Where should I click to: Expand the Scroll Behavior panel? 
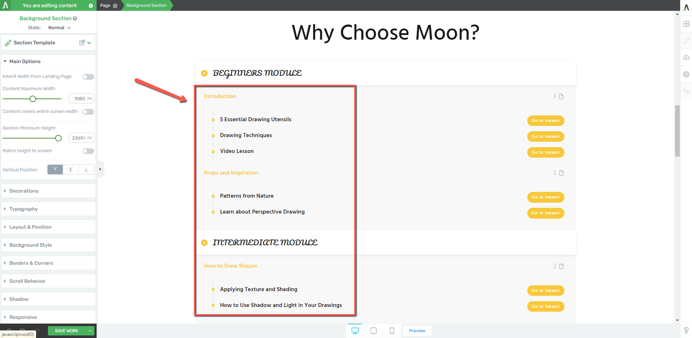tap(48, 281)
